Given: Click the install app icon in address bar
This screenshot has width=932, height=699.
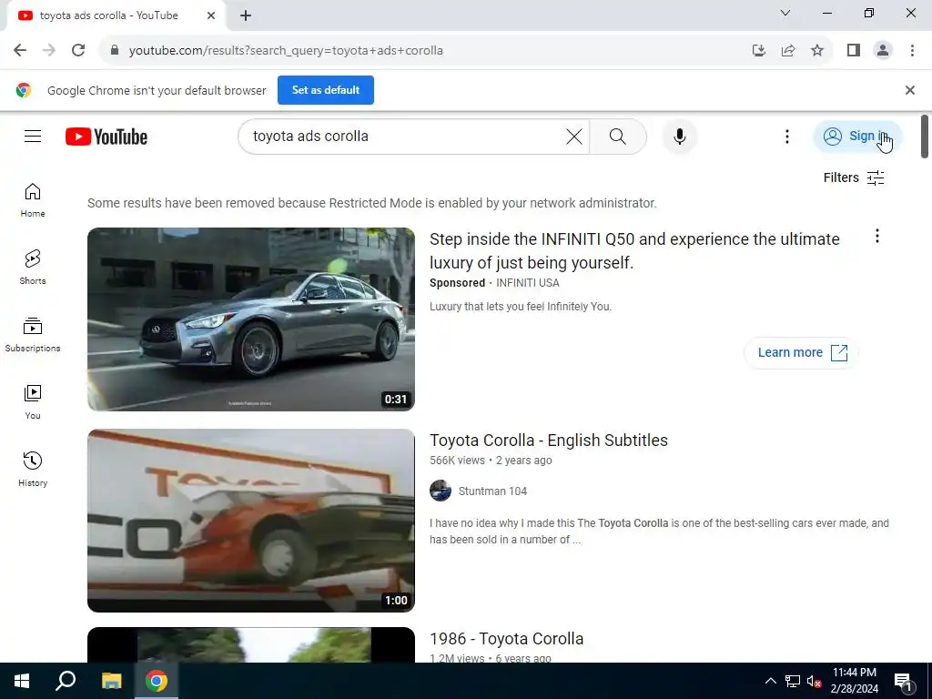Looking at the screenshot, I should [x=758, y=51].
